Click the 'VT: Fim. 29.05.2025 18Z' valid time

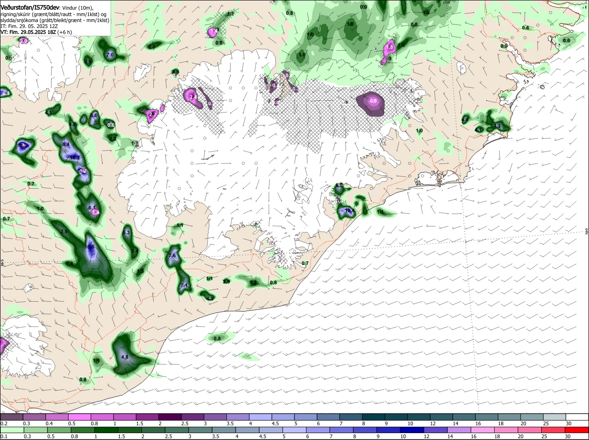(x=28, y=32)
